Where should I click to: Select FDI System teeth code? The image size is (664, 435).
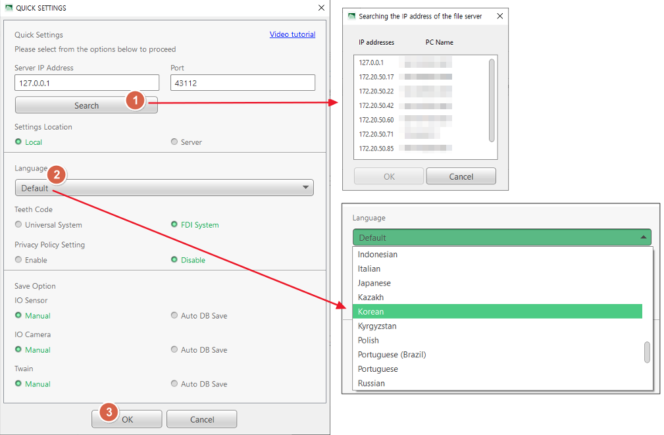pyautogui.click(x=195, y=225)
